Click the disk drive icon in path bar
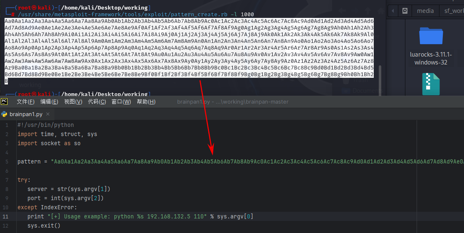464x233 pixels. tap(405, 11)
